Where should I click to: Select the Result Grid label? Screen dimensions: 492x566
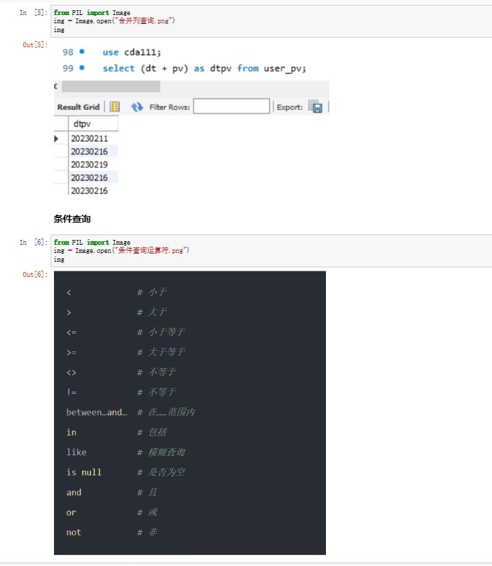(x=79, y=107)
